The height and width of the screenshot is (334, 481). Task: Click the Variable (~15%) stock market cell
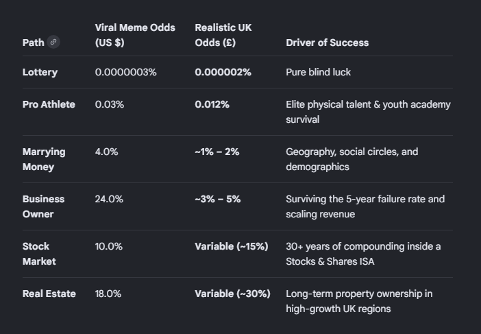pos(232,246)
